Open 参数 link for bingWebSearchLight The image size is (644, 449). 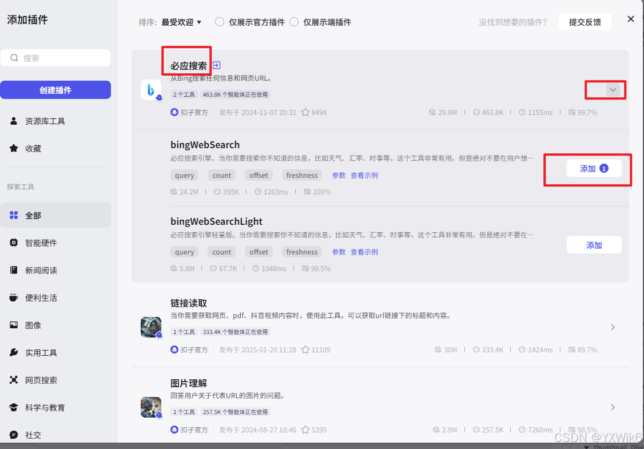click(x=339, y=252)
